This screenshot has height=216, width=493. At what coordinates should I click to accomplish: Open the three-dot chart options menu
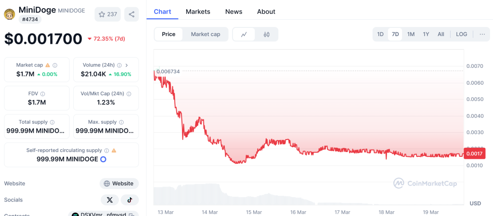pyautogui.click(x=482, y=34)
